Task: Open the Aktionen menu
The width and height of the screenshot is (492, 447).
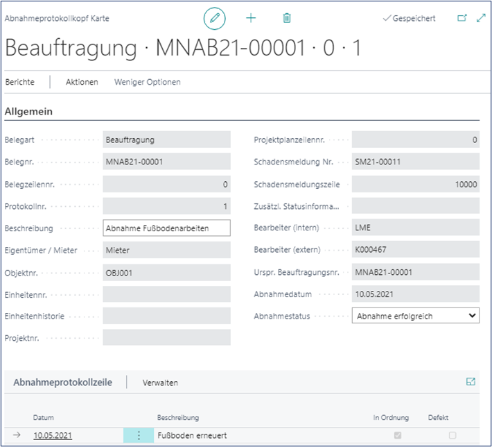Action: tap(82, 82)
